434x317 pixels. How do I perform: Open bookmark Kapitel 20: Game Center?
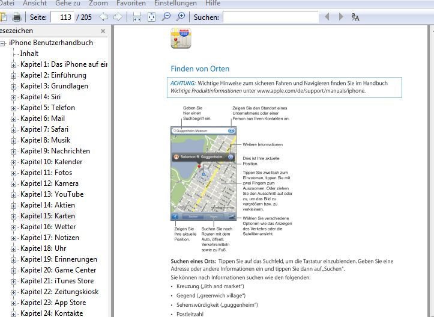point(58,270)
